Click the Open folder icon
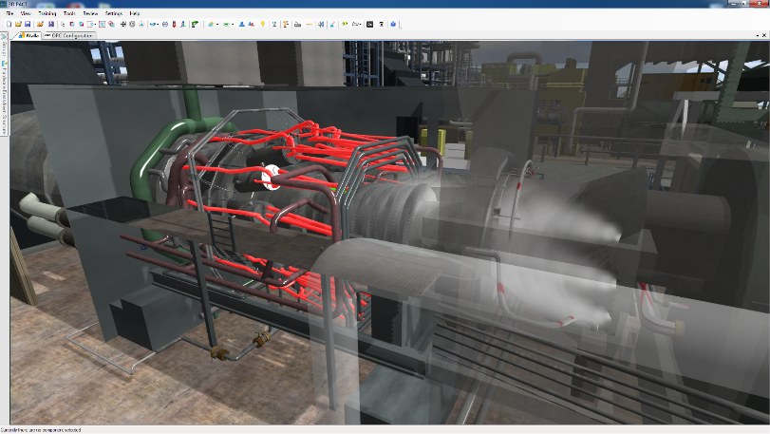The width and height of the screenshot is (770, 434). (18, 24)
